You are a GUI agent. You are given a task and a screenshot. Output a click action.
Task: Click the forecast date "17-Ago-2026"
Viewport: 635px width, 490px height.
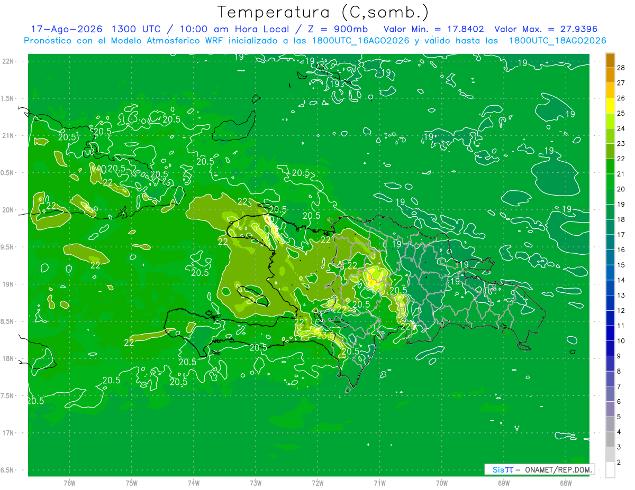tap(66, 29)
